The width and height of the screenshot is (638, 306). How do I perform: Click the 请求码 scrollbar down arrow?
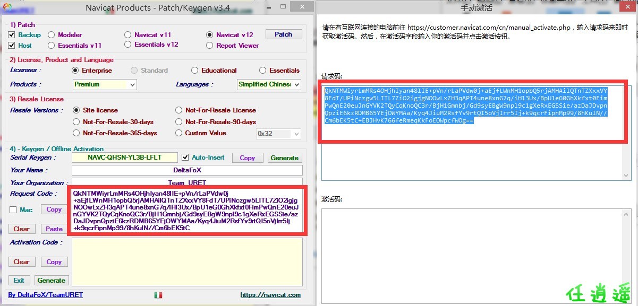pyautogui.click(x=626, y=176)
